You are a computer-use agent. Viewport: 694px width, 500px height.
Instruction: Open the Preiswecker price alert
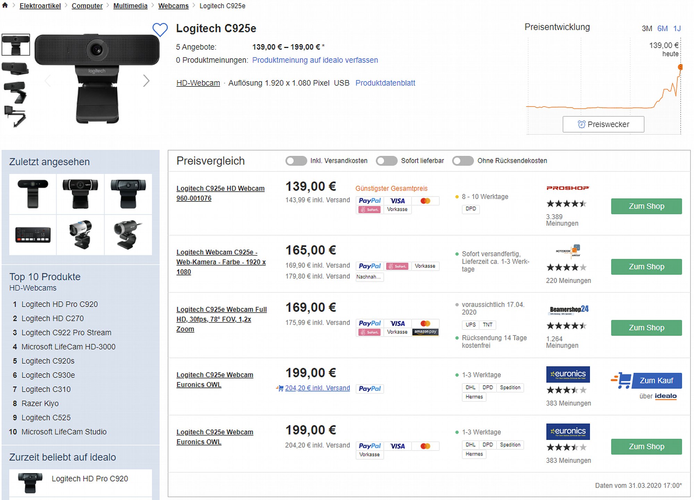click(x=603, y=124)
